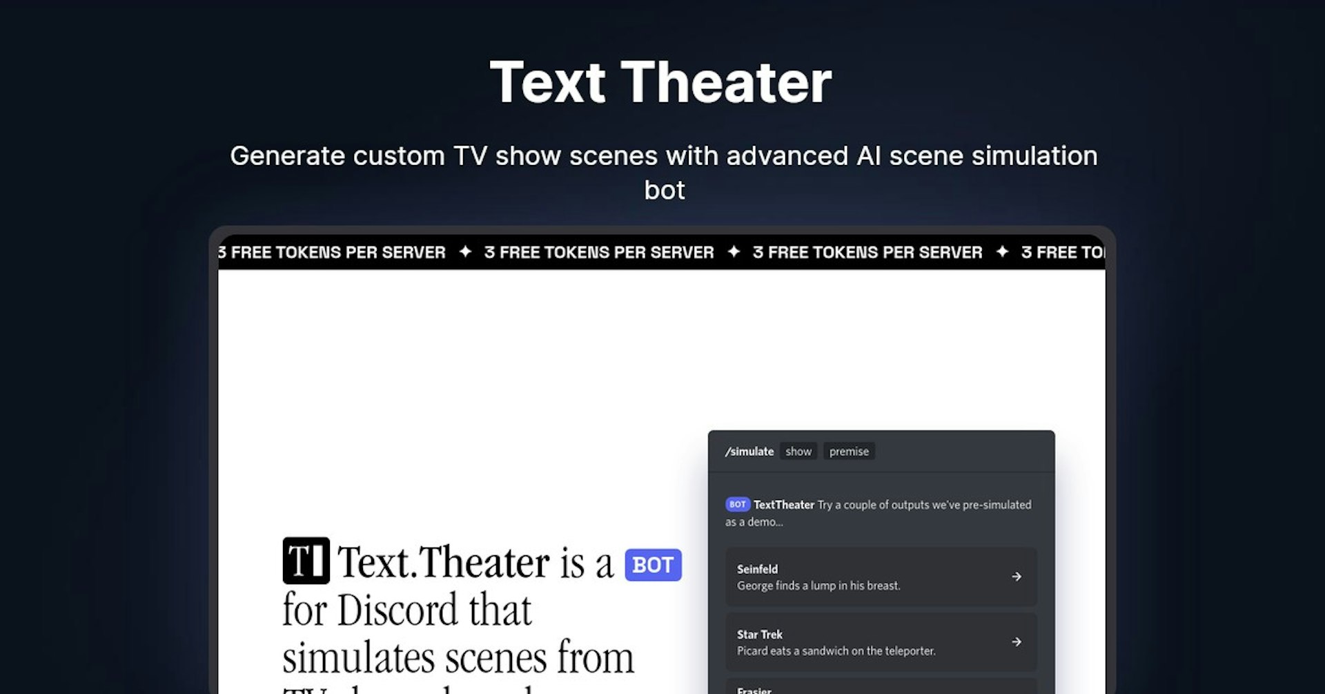Open the Seinfeld demo arrow

tap(1016, 577)
